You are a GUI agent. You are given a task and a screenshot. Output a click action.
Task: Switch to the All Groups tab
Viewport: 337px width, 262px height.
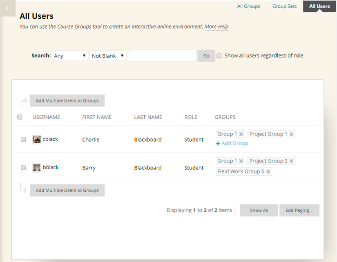point(248,7)
